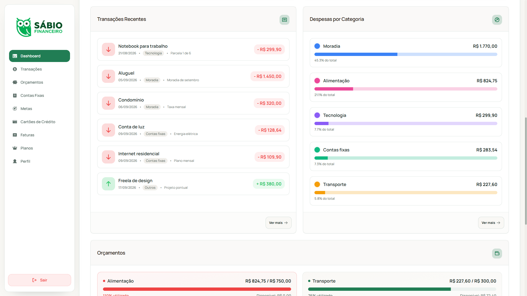The image size is (527, 296).
Task: Open the Internet residencial transaction title
Action: click(139, 154)
